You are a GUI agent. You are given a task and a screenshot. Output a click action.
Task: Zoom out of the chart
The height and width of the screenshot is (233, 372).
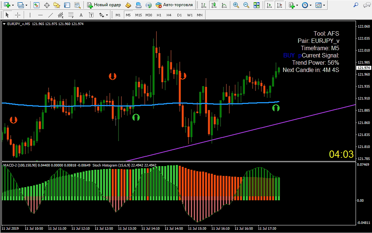click(x=246, y=5)
